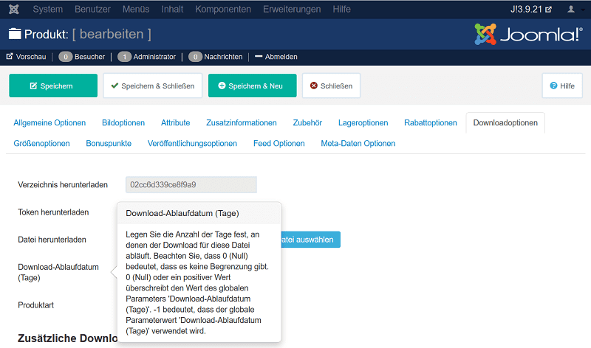Click the Nachrichten count badge
Image resolution: width=591 pixels, height=348 pixels.
(x=195, y=56)
